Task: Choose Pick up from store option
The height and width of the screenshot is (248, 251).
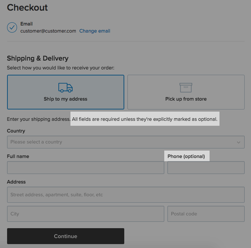Action: pos(186,92)
